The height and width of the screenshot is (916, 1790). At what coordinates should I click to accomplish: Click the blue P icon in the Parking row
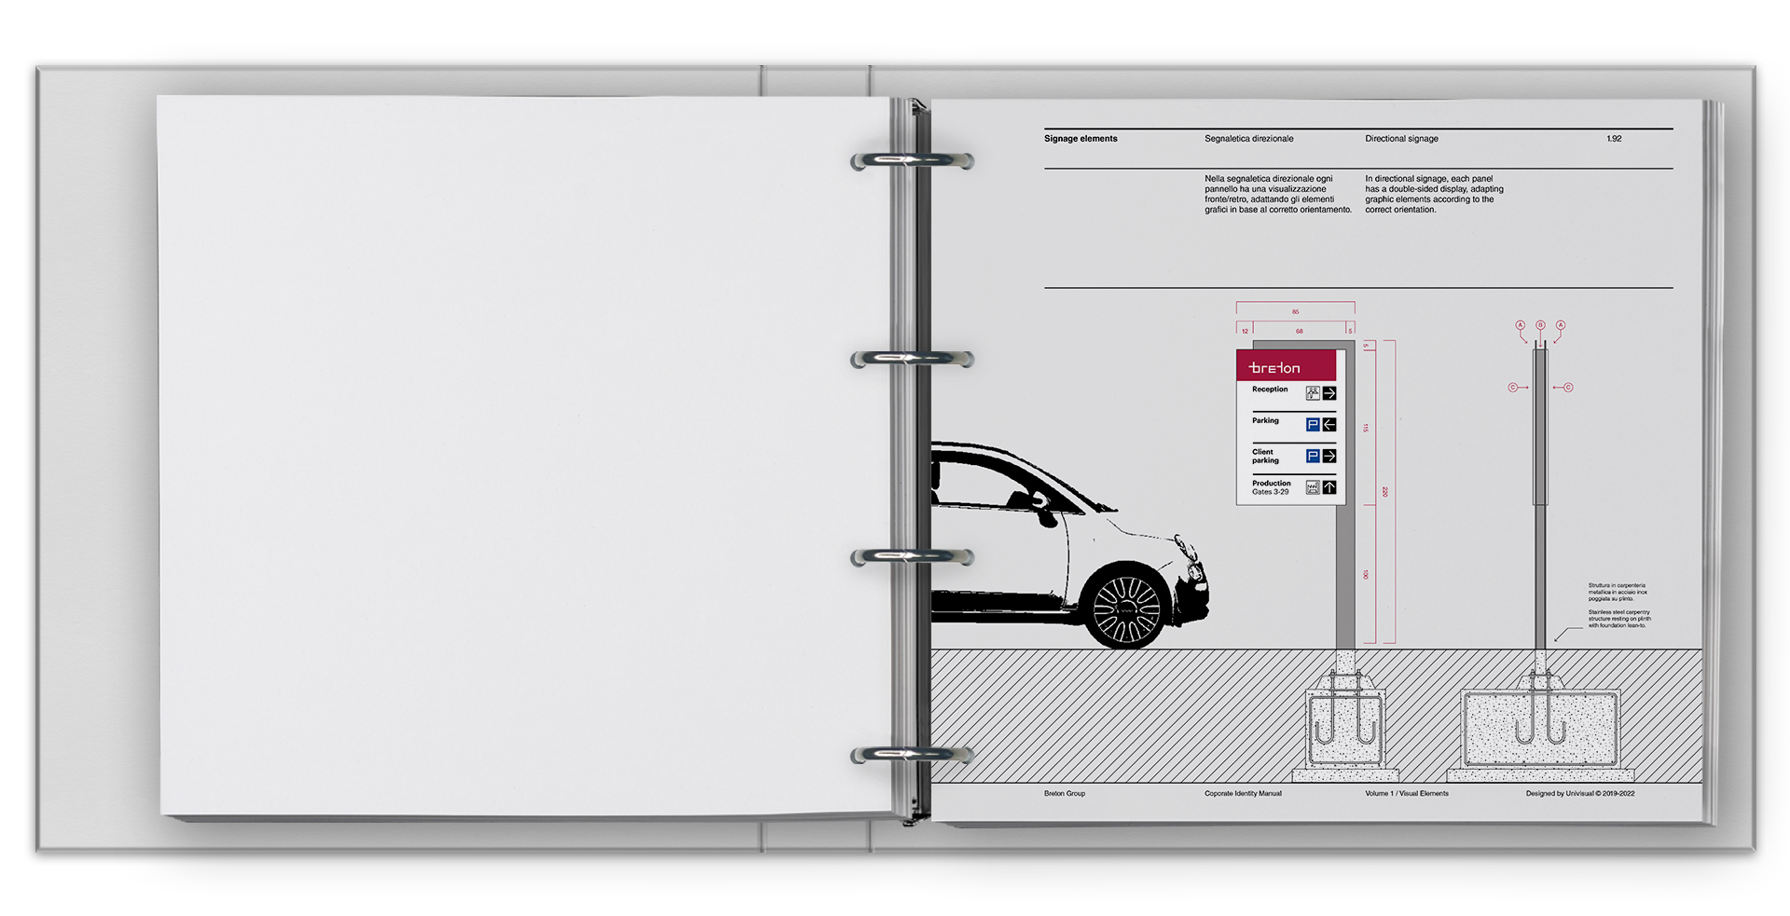(1313, 425)
